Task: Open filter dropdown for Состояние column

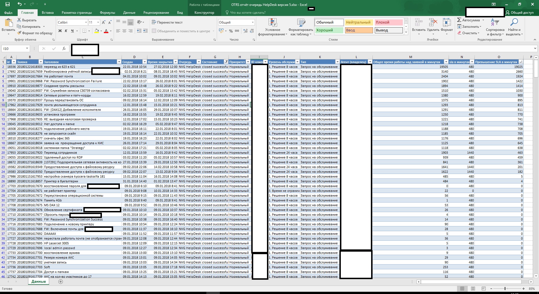Action: [x=226, y=62]
